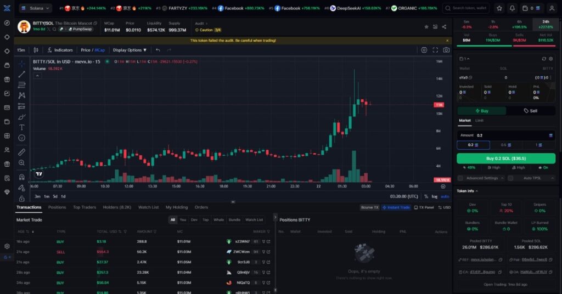Open favorites star in top bar

pos(499,8)
